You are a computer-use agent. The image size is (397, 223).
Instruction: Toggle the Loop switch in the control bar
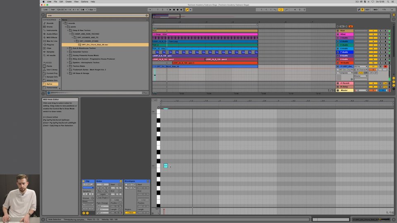pos(280,9)
